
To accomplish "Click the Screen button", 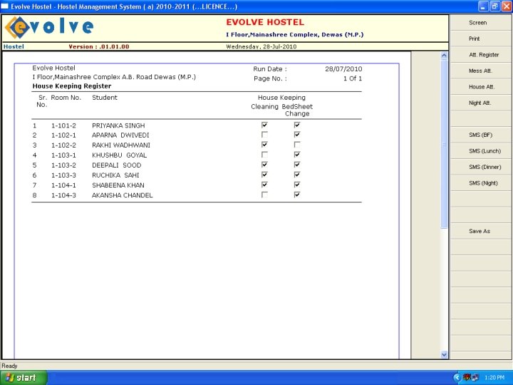I will tap(481, 23).
